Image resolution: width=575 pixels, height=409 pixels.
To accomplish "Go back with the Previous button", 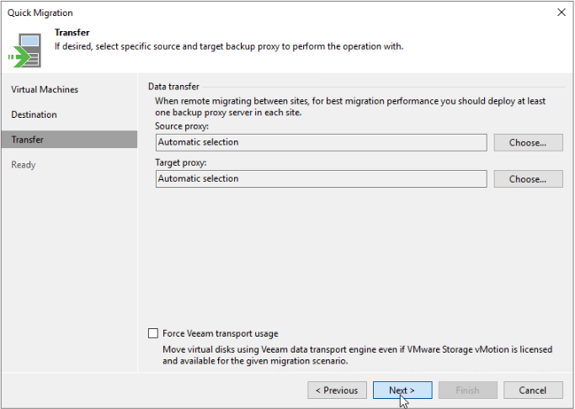I will point(337,390).
